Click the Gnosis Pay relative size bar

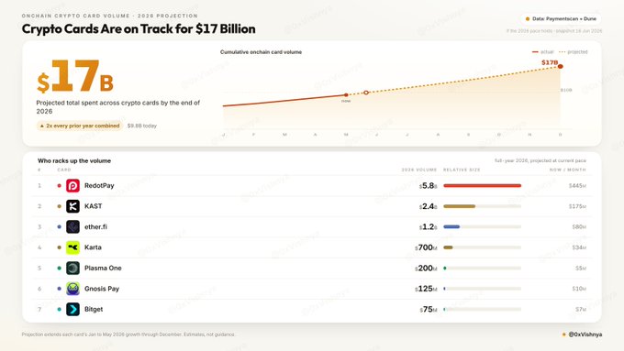483,289
